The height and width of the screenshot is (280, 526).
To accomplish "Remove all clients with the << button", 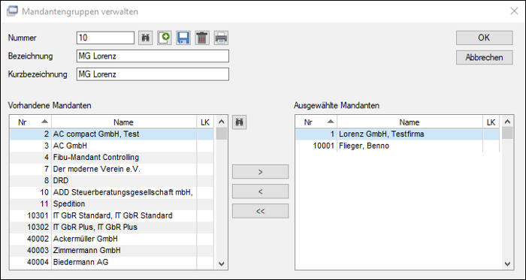I will (x=260, y=211).
